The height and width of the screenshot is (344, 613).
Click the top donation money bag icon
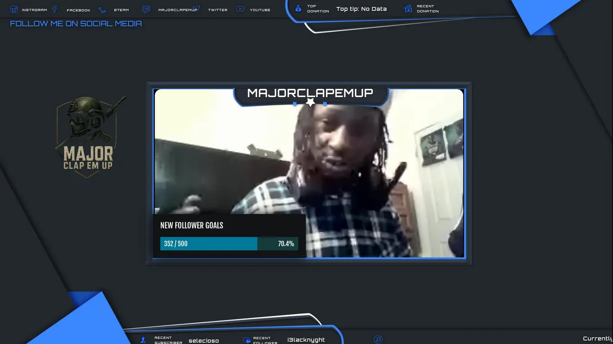pos(298,9)
